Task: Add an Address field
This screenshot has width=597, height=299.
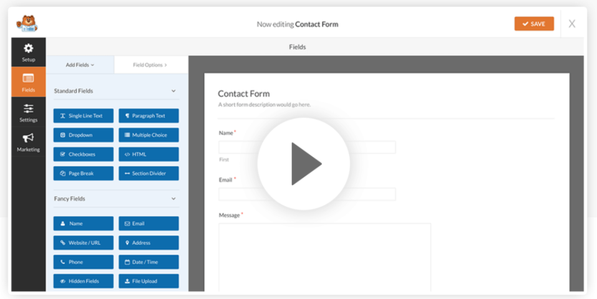Action: (x=148, y=243)
